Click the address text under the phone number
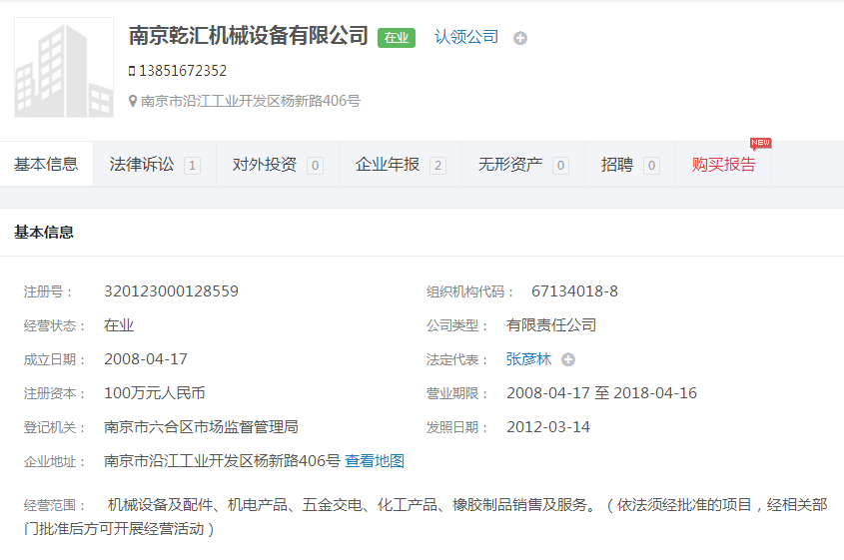Screen dimensions: 844x560 [251, 101]
